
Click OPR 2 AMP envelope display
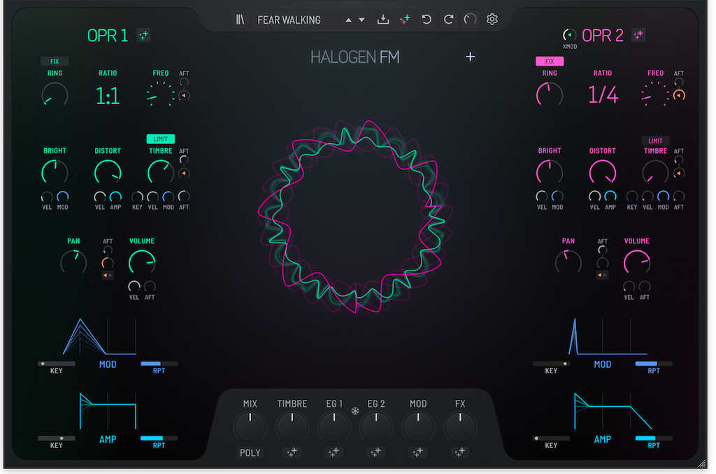tap(613, 411)
